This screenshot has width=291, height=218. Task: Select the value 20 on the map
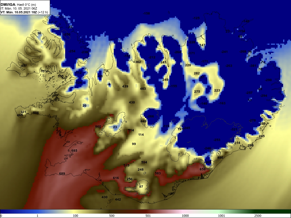(x=84, y=106)
